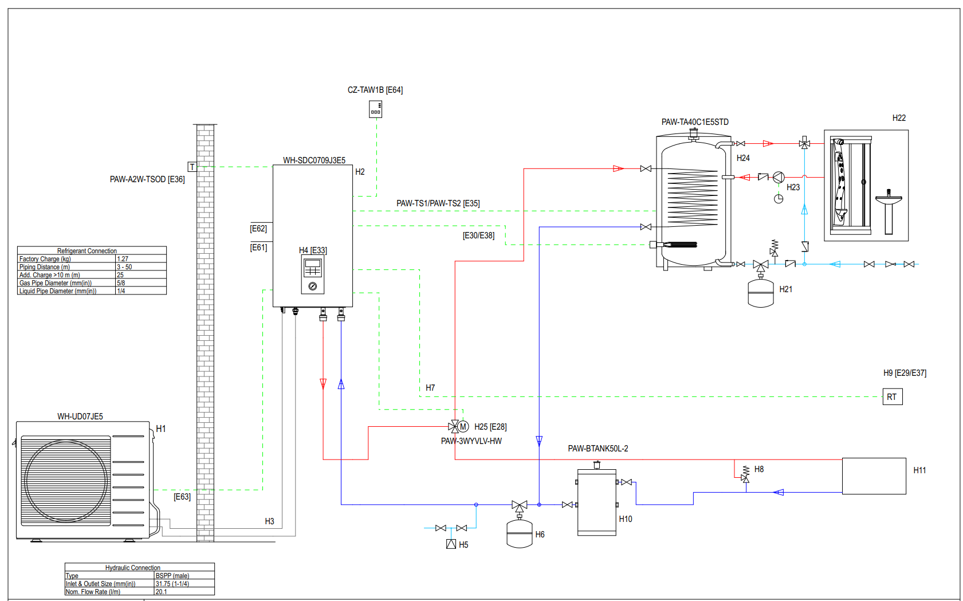
Task: Click the Refrigerant Connection table header
Action: 87,250
